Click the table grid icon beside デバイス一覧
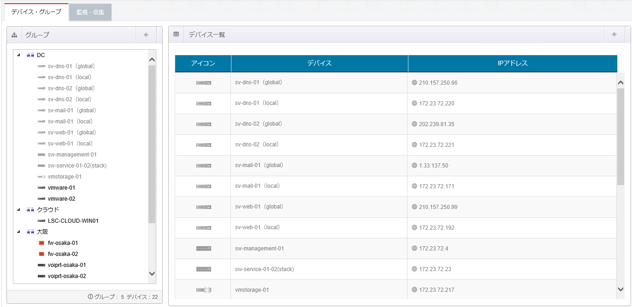The height and width of the screenshot is (307, 632). [176, 35]
